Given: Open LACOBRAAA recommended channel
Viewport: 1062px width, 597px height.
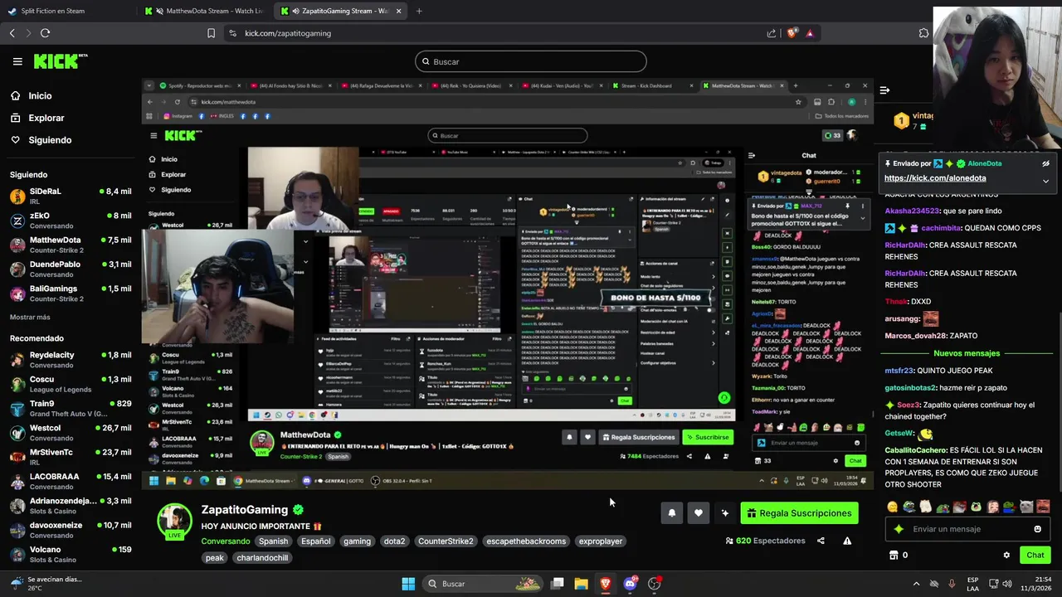Looking at the screenshot, I should pyautogui.click(x=70, y=481).
